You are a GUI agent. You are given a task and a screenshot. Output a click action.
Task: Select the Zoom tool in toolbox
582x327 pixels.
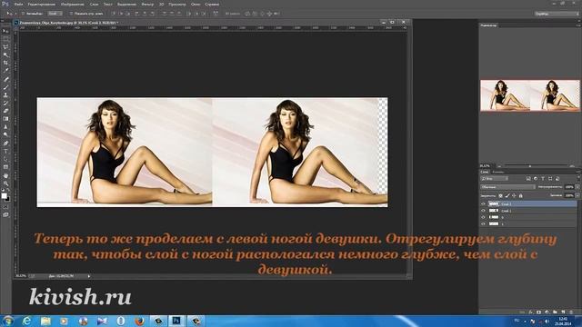coord(5,183)
